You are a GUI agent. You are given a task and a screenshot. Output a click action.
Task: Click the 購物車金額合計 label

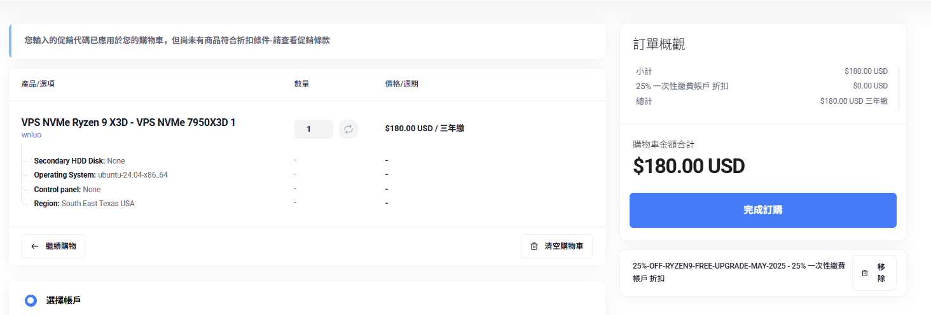[x=664, y=144]
